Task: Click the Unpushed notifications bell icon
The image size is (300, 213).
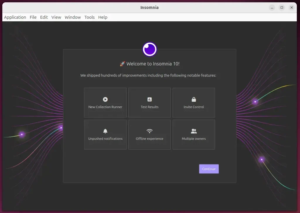Action: [x=105, y=131]
